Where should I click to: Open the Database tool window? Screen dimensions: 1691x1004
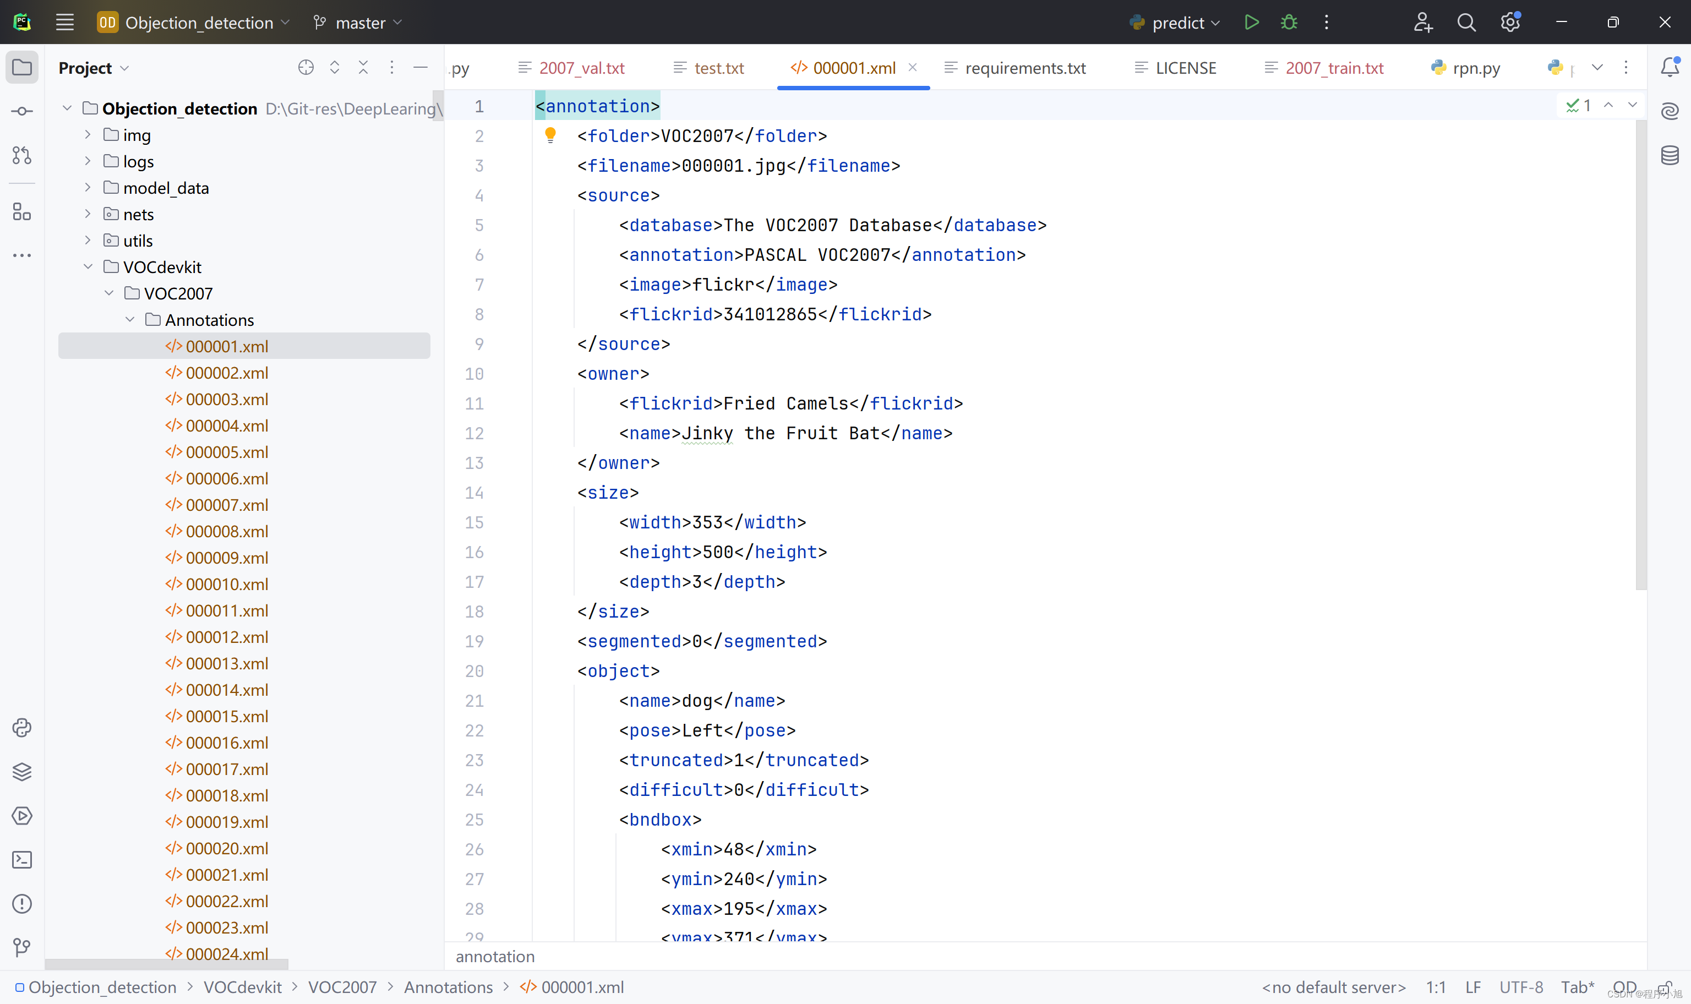(x=1670, y=155)
